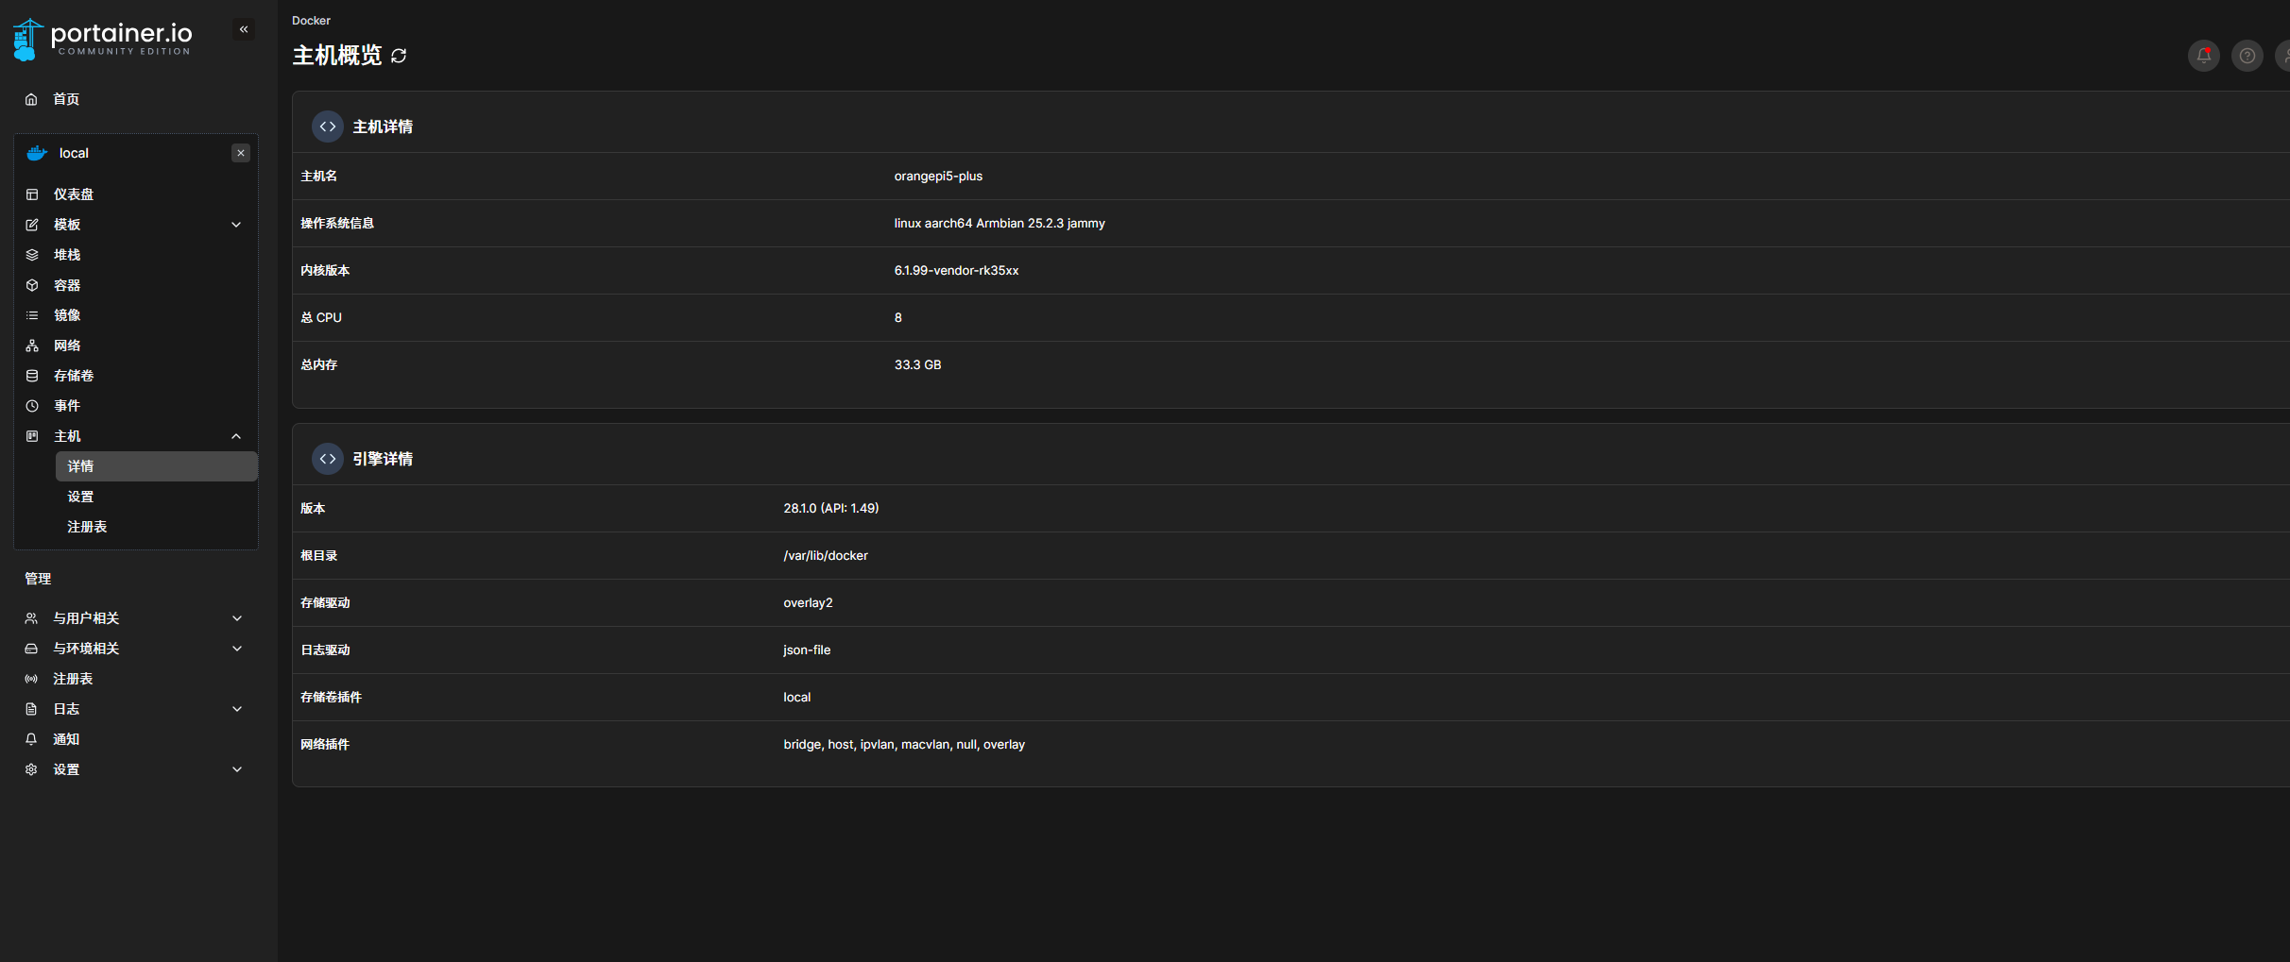
Task: Open the help question mark icon
Action: [x=2247, y=56]
